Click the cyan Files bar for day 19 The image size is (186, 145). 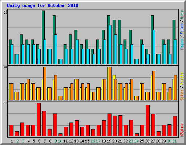pos(110,45)
